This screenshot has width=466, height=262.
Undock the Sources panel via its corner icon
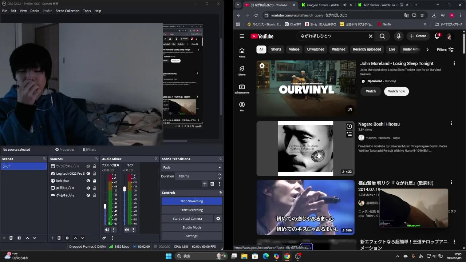pos(96,159)
